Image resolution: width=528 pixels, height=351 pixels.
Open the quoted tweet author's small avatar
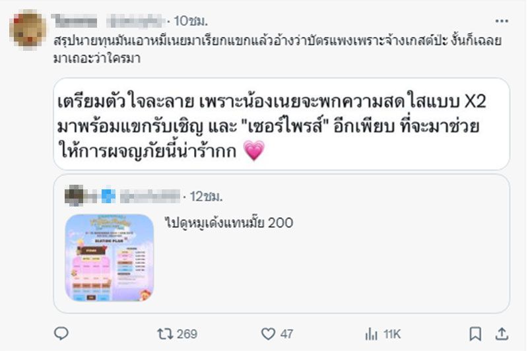tap(74, 195)
